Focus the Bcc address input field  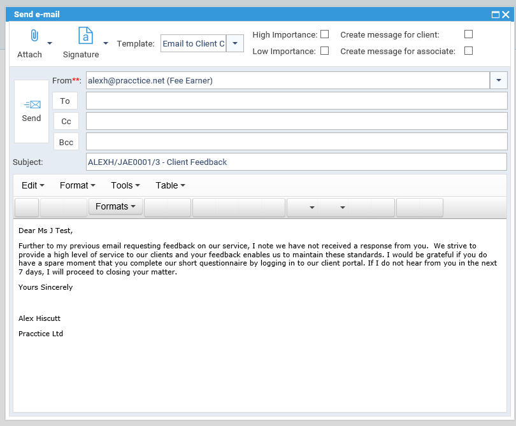click(296, 141)
